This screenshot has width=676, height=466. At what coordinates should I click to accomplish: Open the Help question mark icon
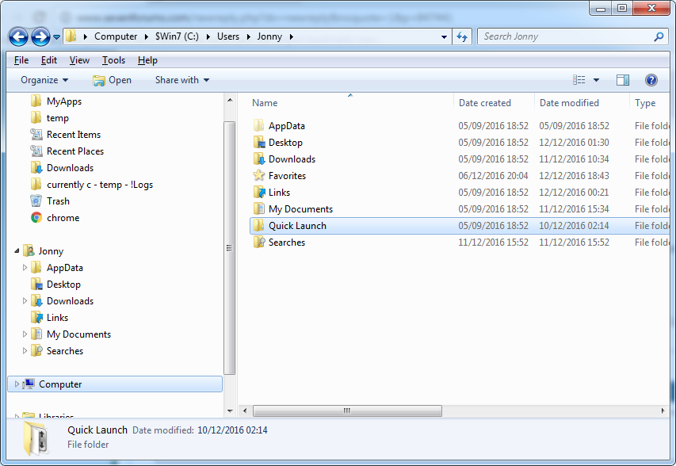[x=651, y=80]
